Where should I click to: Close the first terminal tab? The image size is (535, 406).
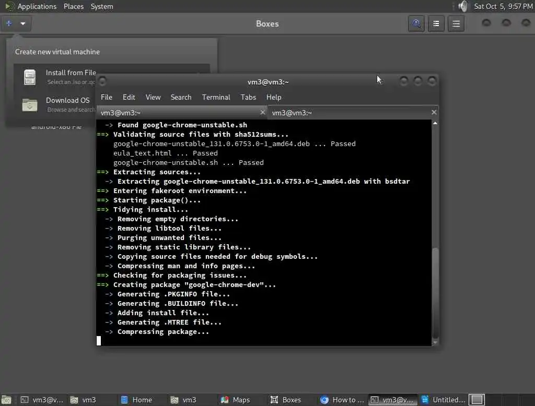point(262,112)
